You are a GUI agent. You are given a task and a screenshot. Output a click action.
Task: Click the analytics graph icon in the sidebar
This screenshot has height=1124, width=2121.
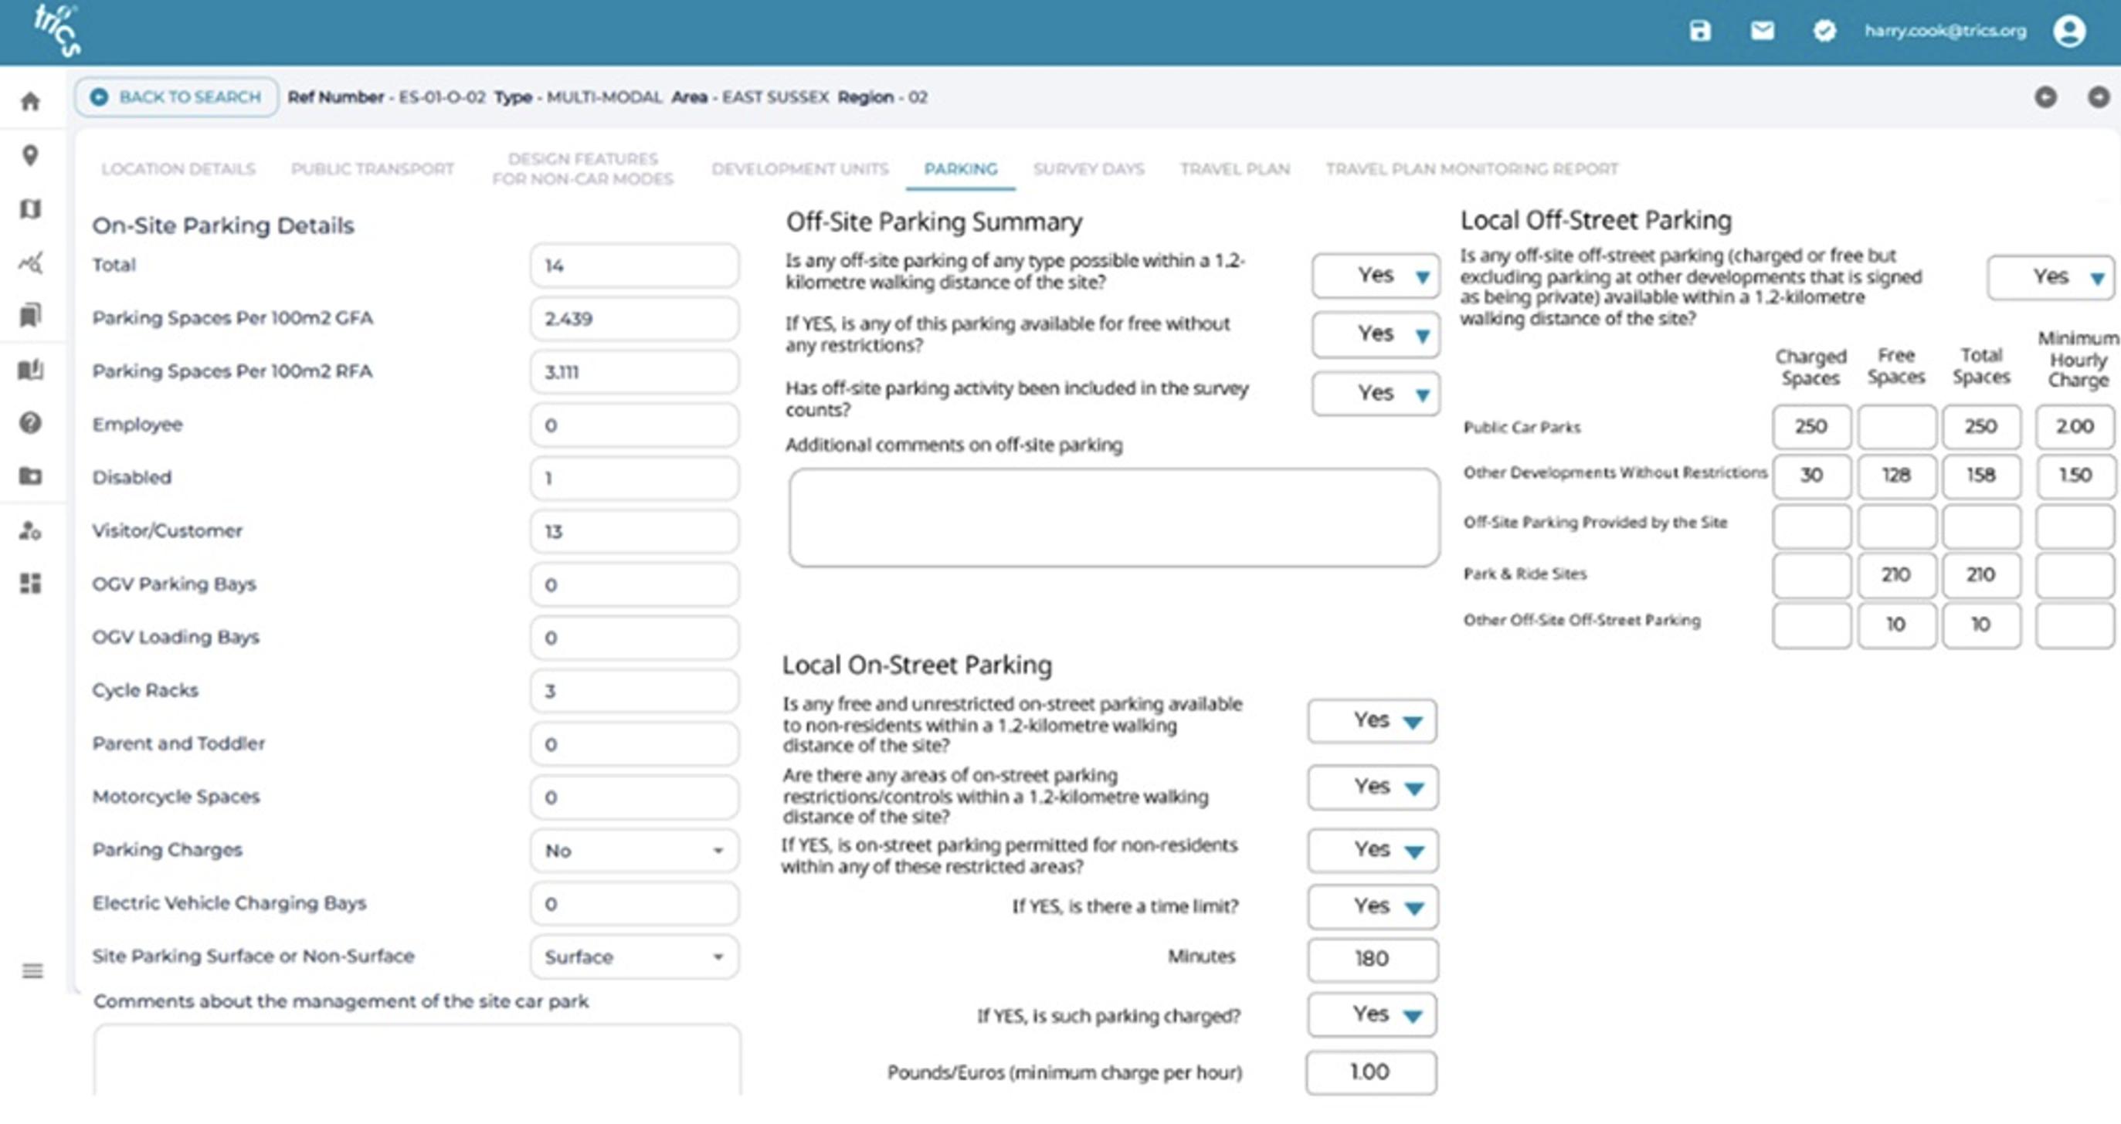[x=30, y=264]
